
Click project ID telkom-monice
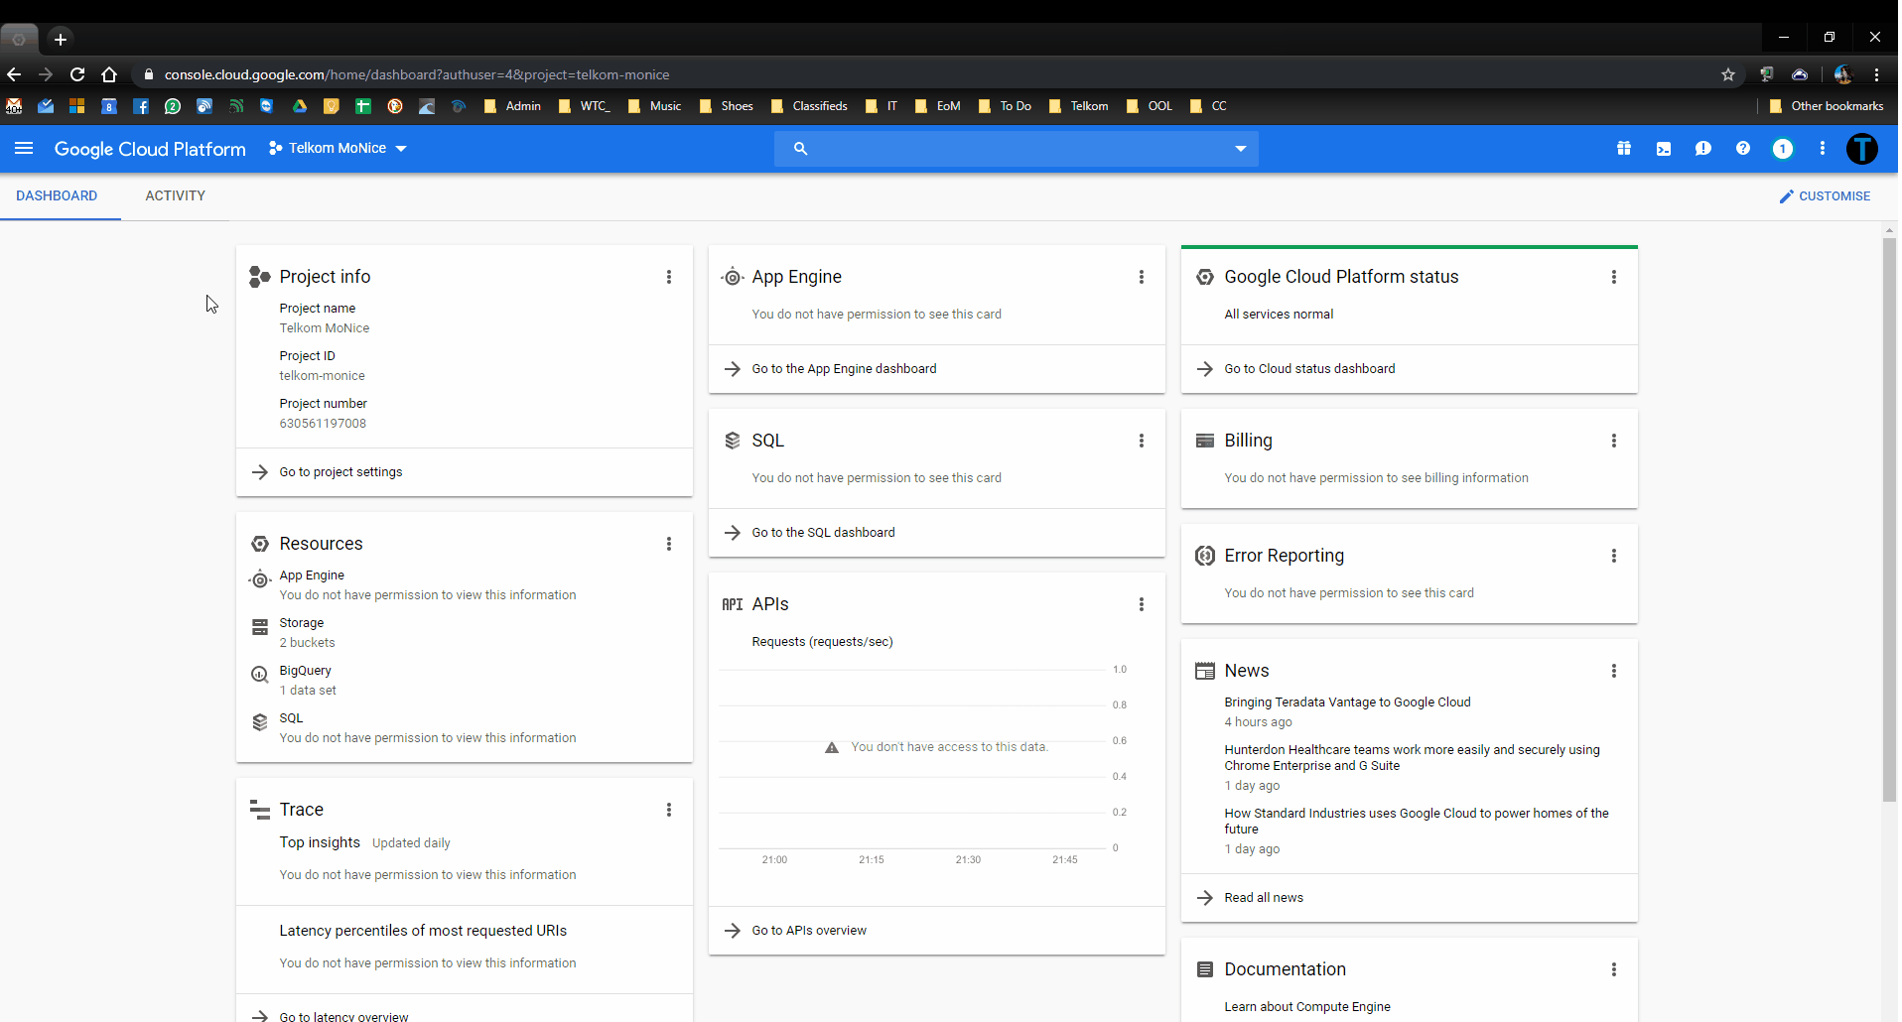[x=322, y=376]
